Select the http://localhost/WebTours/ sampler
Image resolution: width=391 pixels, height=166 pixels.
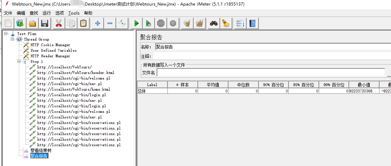64,67
